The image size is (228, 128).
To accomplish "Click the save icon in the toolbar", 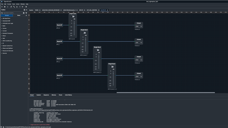I will 7,7.
